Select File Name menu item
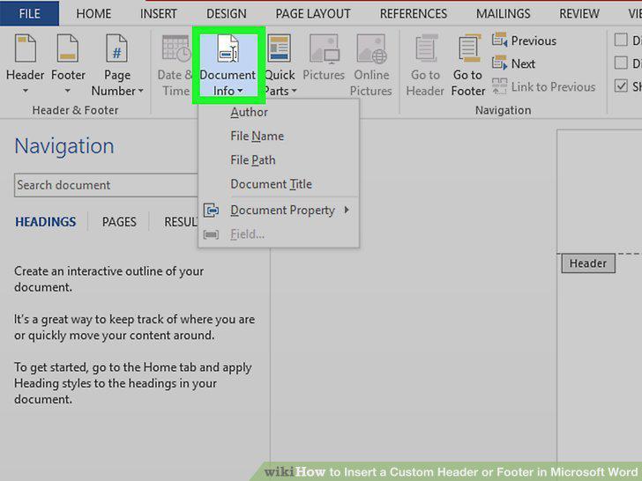Viewport: 642px width, 481px height. [279, 136]
